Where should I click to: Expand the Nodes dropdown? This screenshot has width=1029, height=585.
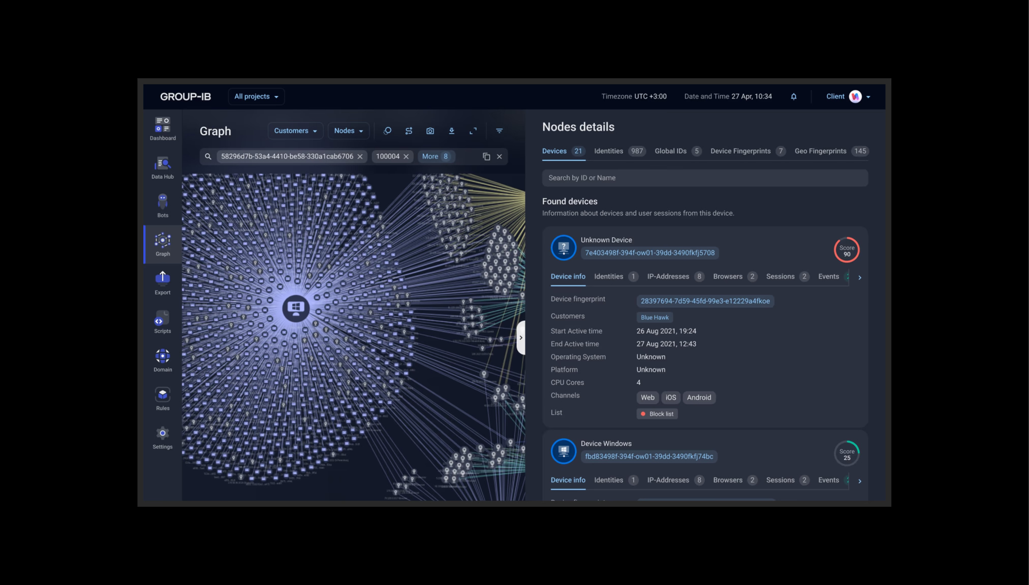(348, 131)
